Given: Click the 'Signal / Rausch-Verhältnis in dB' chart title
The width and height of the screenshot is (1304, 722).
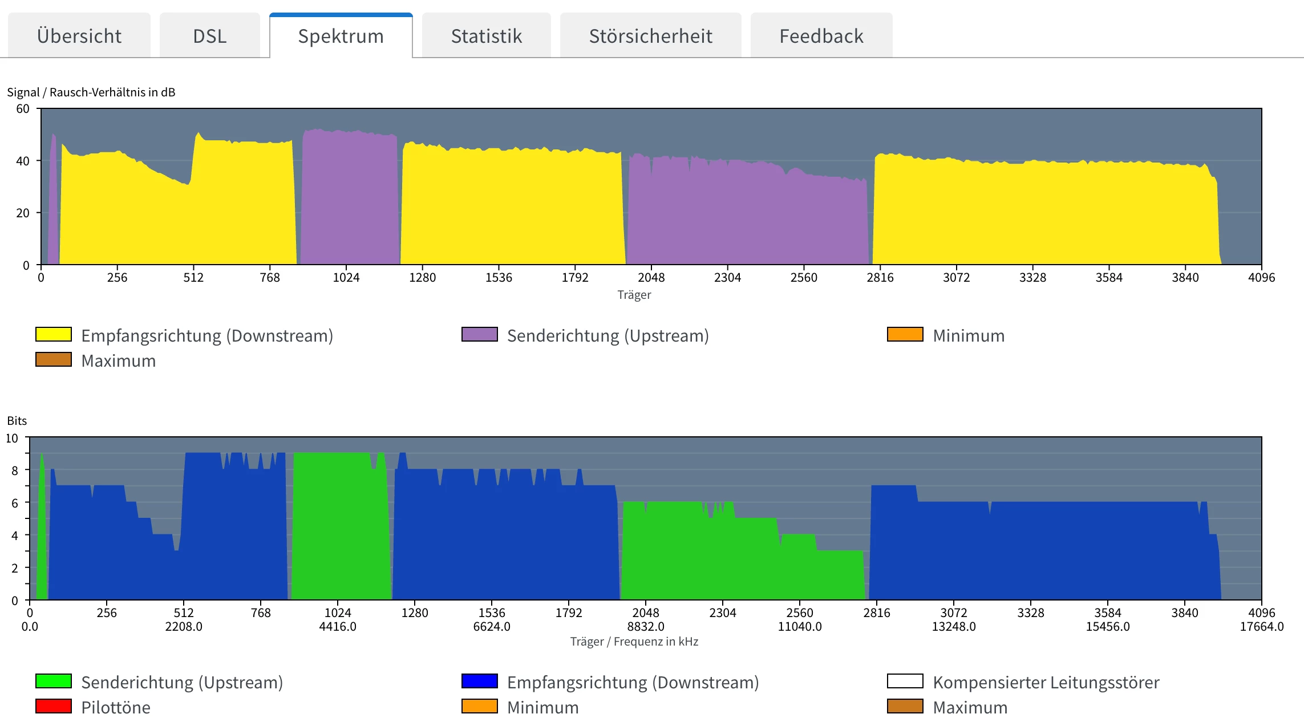Looking at the screenshot, I should (x=91, y=92).
